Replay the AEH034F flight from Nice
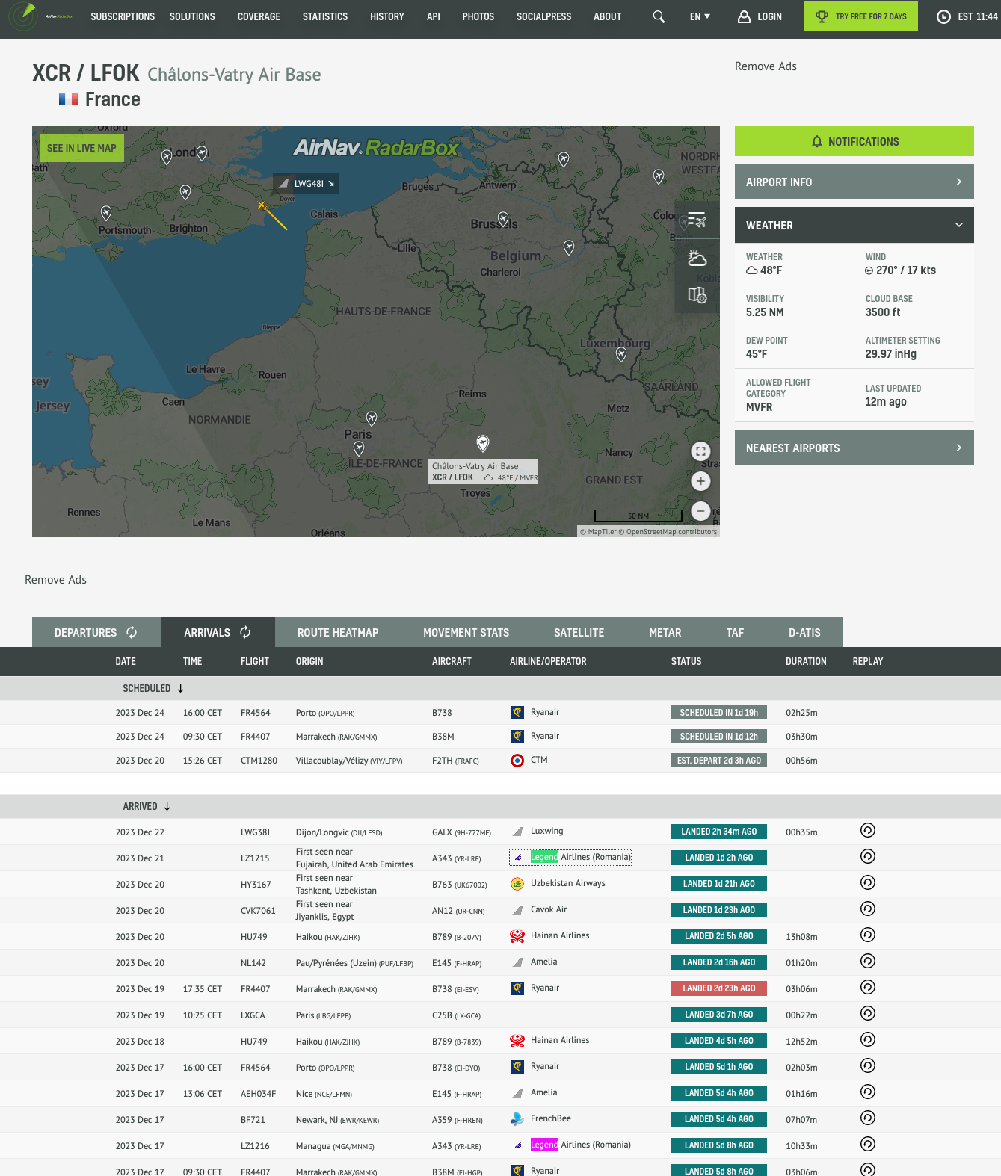This screenshot has height=1176, width=1001. click(x=868, y=1092)
